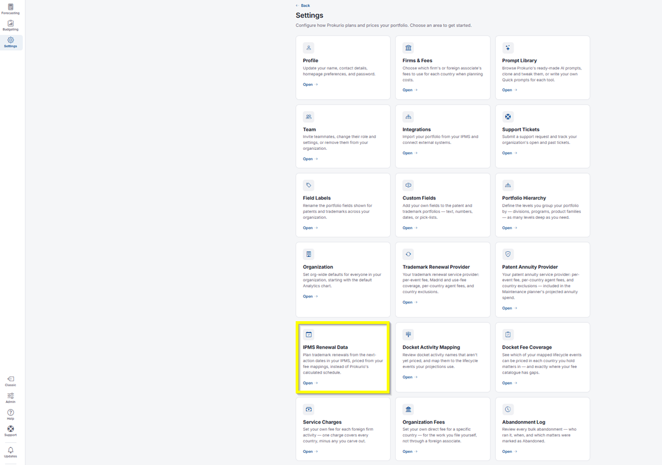Image resolution: width=662 pixels, height=465 pixels.
Task: Open the Portfolio Hierarchy link
Action: point(510,228)
